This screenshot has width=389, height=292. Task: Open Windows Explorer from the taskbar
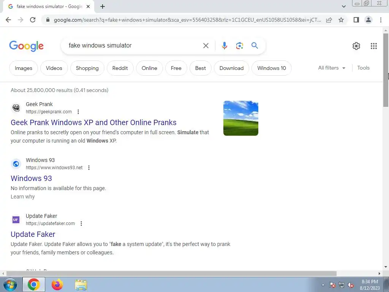(x=81, y=285)
